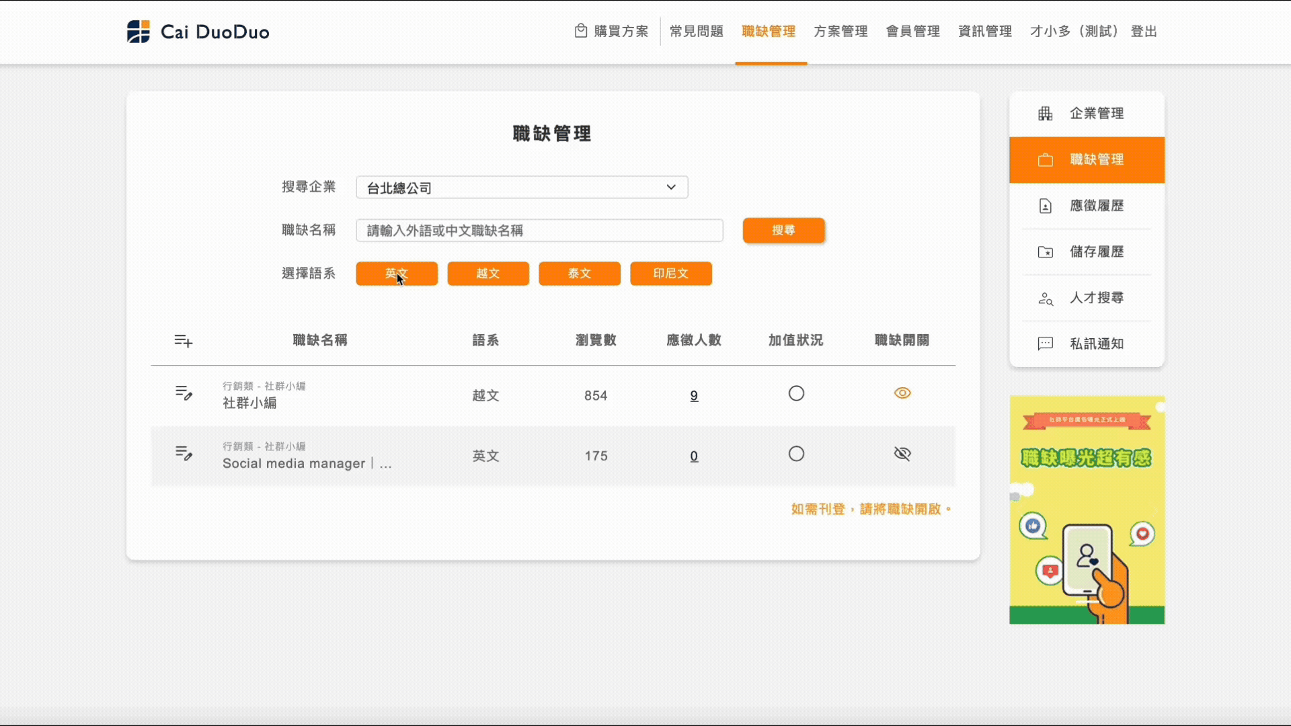Select 加值狀況 circle for Social media manager

coord(796,454)
